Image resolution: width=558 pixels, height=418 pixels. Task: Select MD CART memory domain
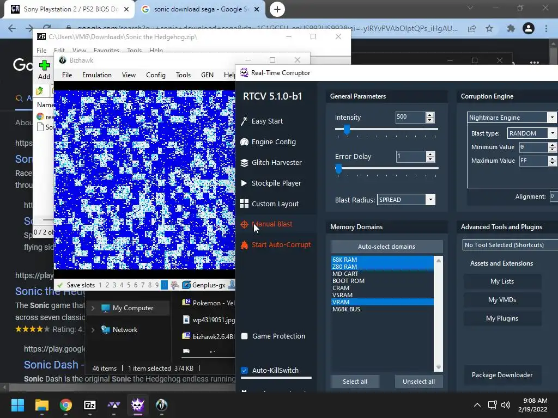(x=383, y=274)
